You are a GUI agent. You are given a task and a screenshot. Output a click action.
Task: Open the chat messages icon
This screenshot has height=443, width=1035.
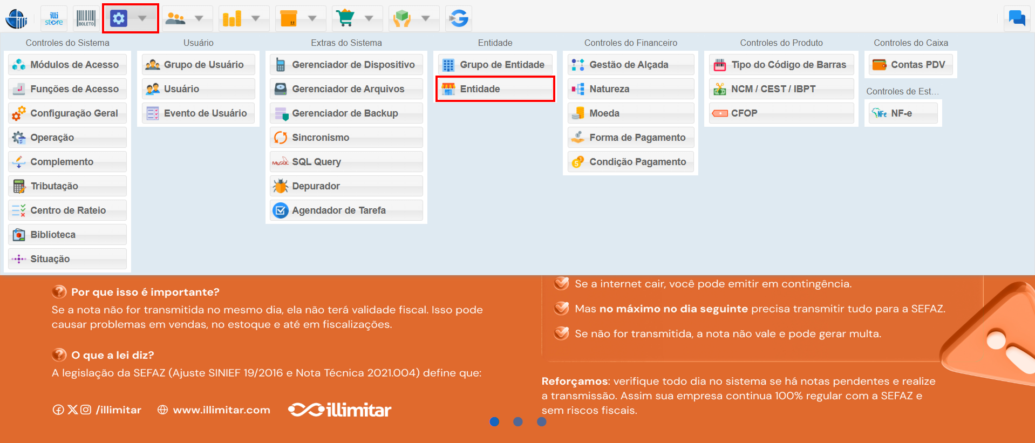(1017, 19)
